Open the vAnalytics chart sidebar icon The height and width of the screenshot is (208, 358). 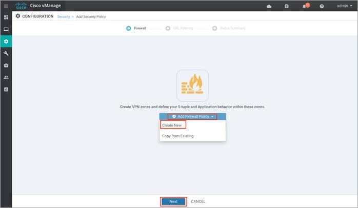(6, 90)
